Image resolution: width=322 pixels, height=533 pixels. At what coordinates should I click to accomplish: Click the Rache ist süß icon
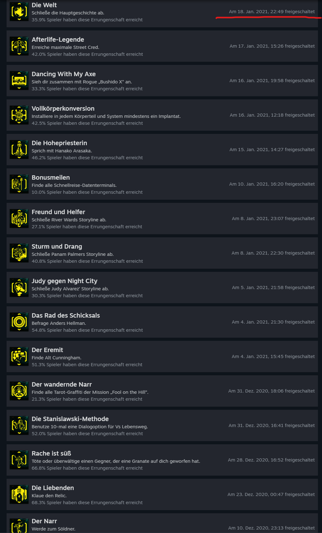click(19, 460)
